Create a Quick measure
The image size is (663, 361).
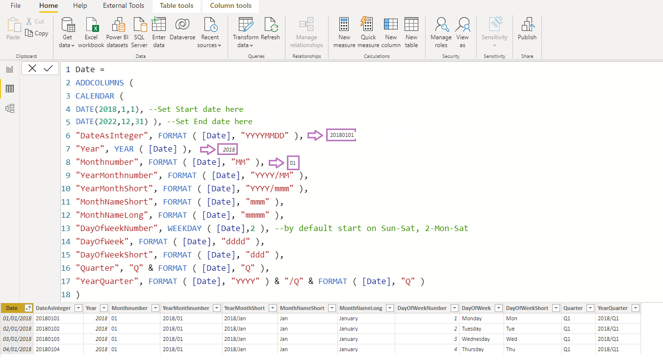[368, 32]
